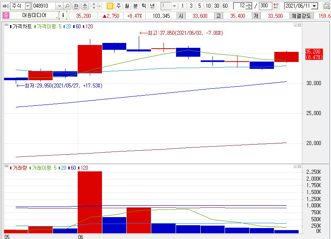
Task: Select the 틱 tick chart period
Action: pyautogui.click(x=144, y=6)
